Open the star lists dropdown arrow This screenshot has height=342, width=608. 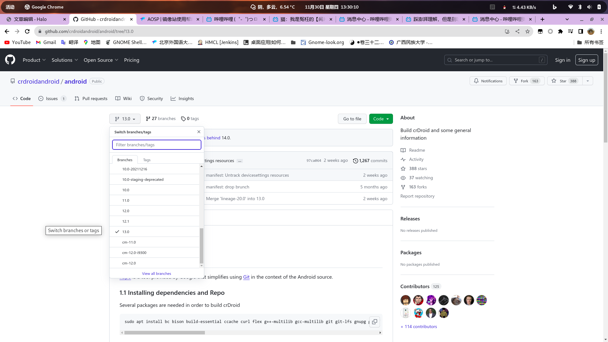coord(588,81)
